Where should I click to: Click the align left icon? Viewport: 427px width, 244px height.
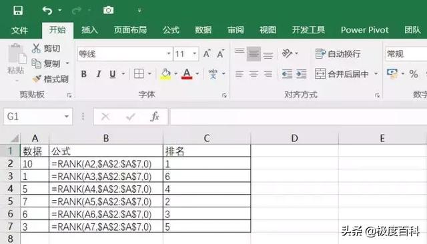click(240, 74)
